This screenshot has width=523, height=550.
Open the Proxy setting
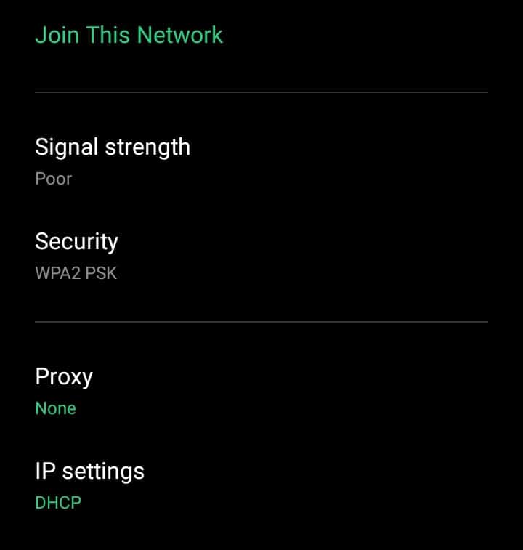click(261, 390)
